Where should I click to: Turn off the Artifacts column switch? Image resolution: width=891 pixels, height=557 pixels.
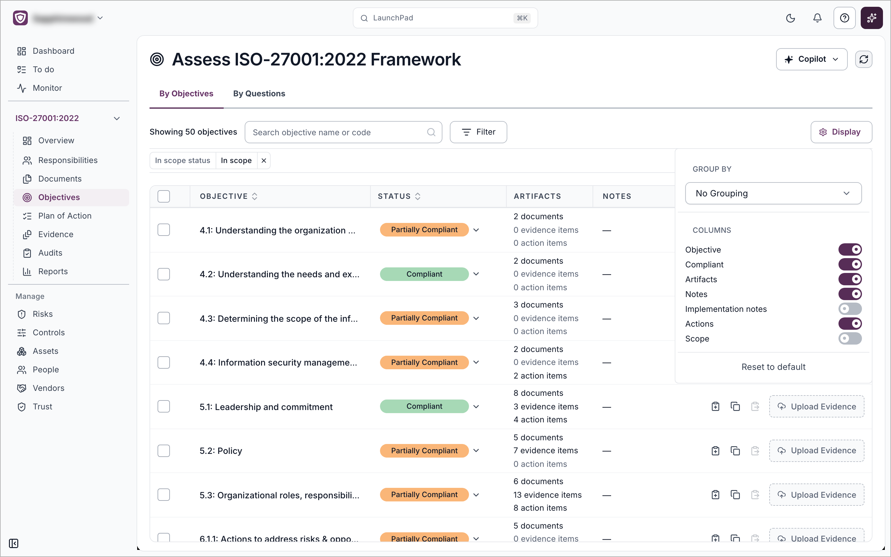pos(850,279)
